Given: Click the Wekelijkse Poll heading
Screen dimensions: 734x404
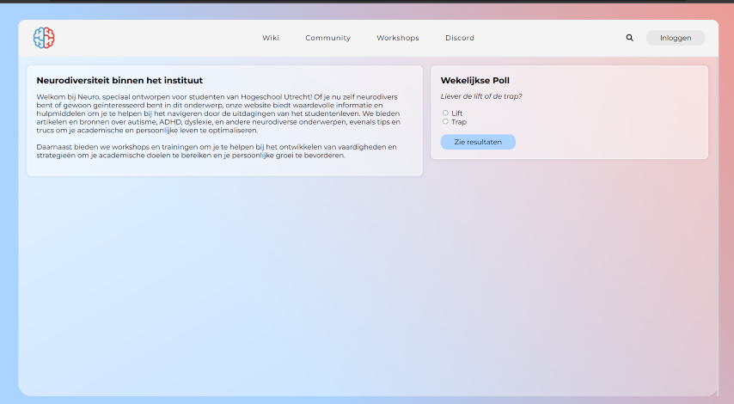Looking at the screenshot, I should (x=474, y=80).
